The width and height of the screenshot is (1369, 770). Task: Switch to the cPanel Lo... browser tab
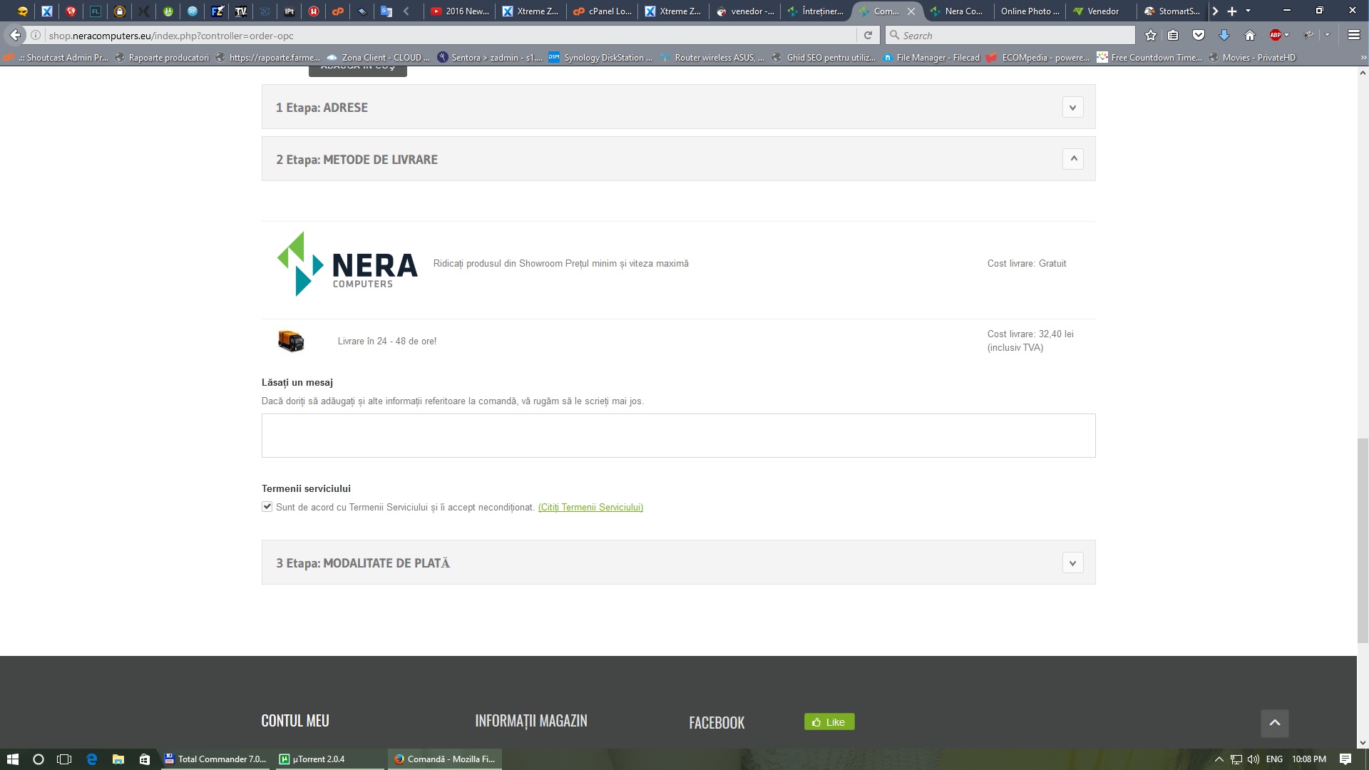pyautogui.click(x=603, y=11)
